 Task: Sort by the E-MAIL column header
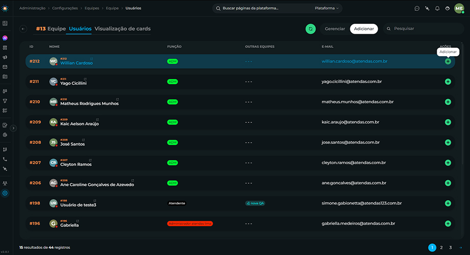click(327, 47)
